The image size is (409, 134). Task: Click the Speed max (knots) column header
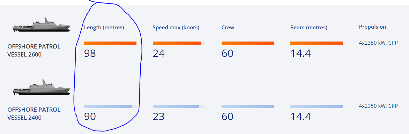(176, 28)
